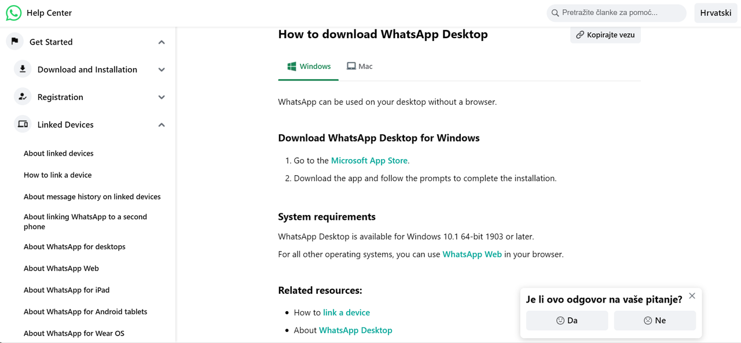The image size is (741, 343).
Task: Click Help Center title text
Action: [x=49, y=13]
